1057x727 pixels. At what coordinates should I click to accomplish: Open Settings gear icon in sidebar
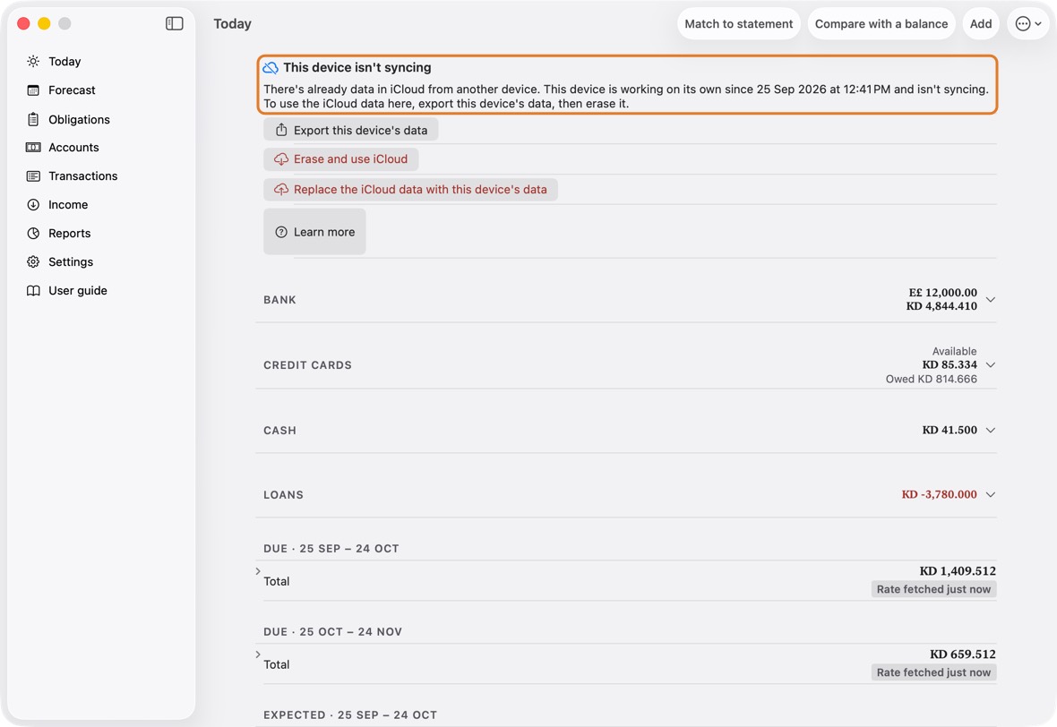[33, 262]
